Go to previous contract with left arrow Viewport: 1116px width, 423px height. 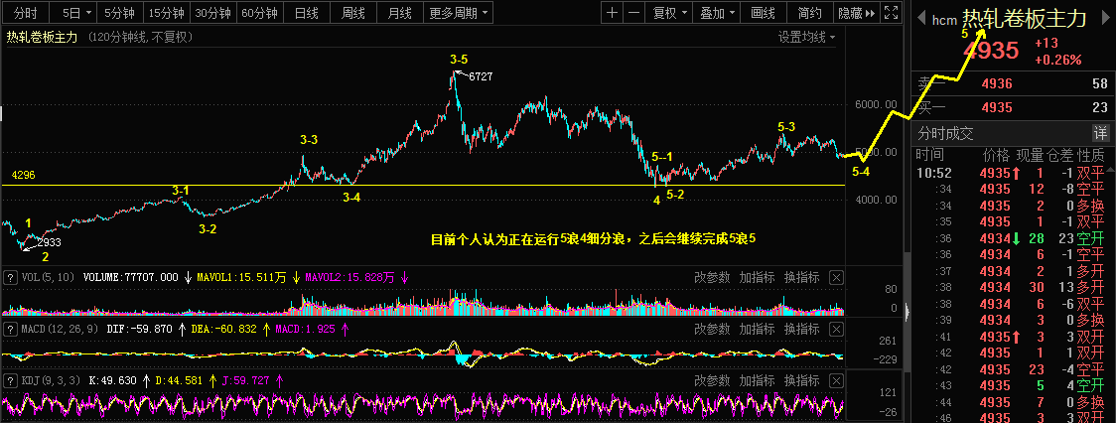(x=919, y=19)
